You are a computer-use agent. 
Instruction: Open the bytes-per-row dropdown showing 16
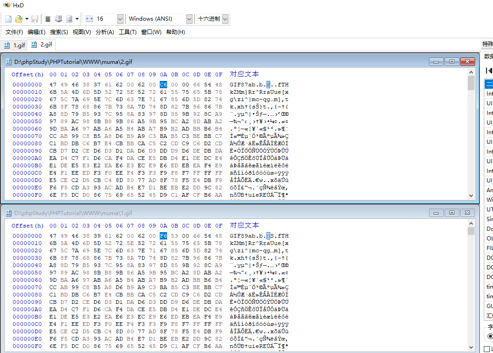click(120, 19)
